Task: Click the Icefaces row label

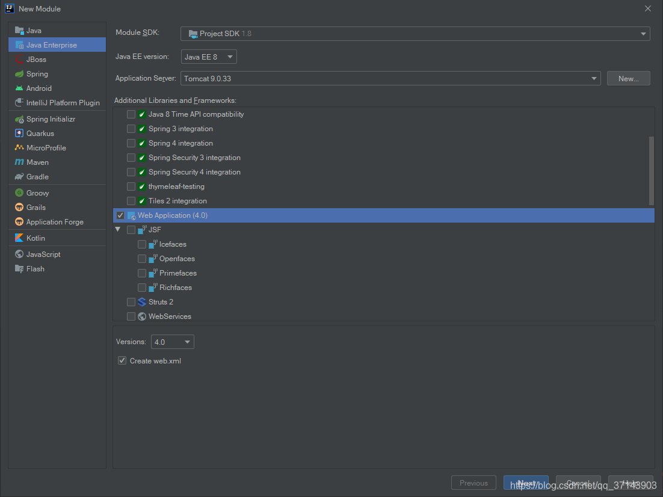Action: click(173, 244)
